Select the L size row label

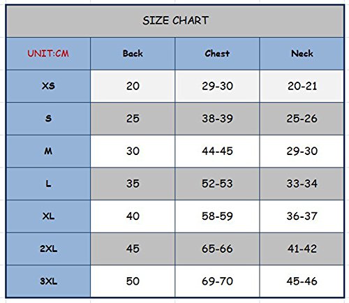pyautogui.click(x=48, y=184)
